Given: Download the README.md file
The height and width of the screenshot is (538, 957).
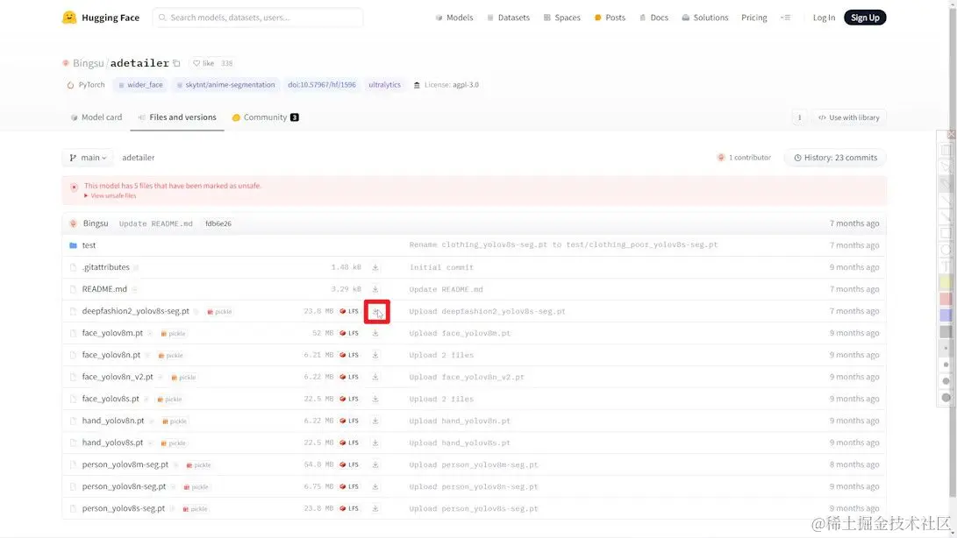Looking at the screenshot, I should (x=375, y=289).
